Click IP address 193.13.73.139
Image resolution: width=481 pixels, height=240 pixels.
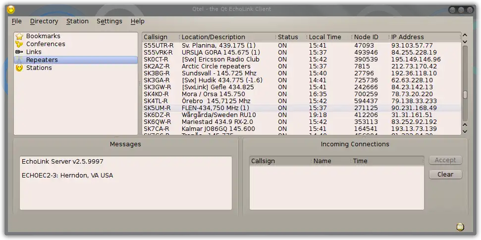(414, 129)
